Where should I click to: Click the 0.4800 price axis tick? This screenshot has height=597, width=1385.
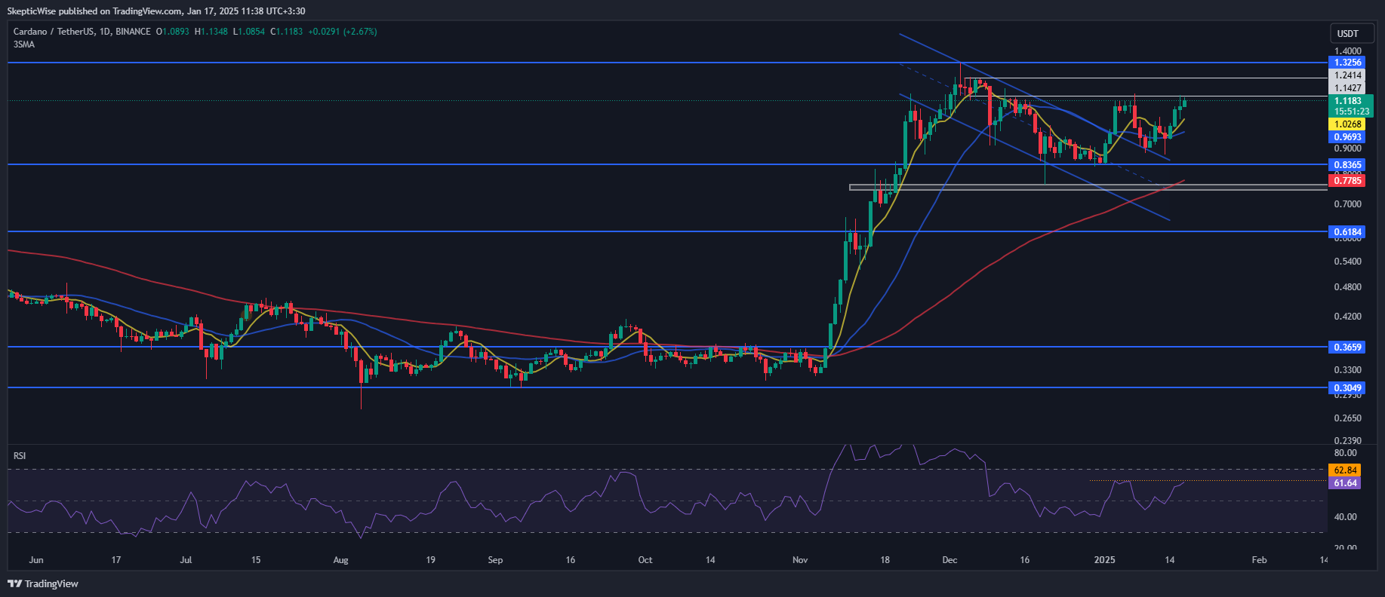tap(1348, 287)
